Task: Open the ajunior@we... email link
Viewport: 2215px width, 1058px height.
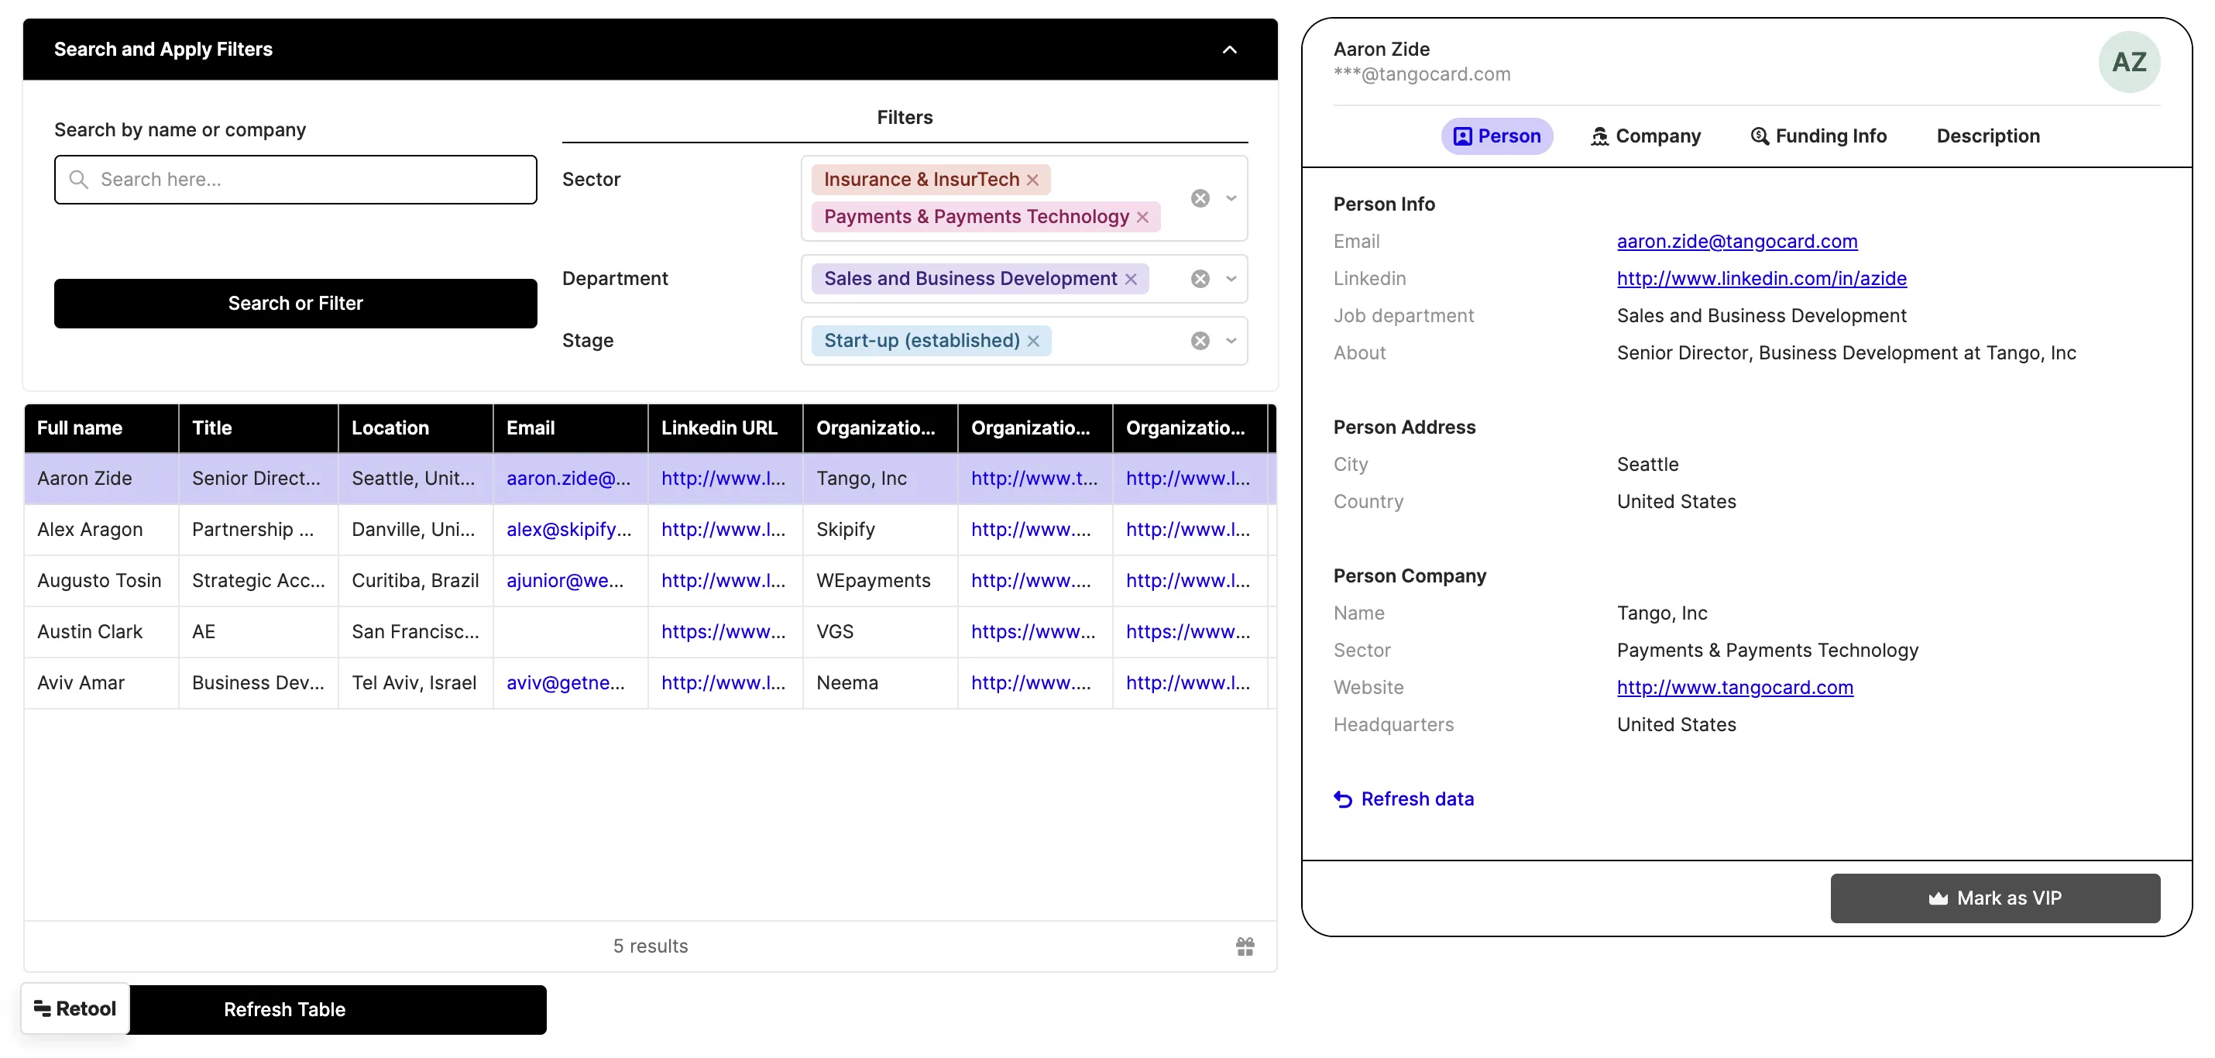Action: point(565,582)
